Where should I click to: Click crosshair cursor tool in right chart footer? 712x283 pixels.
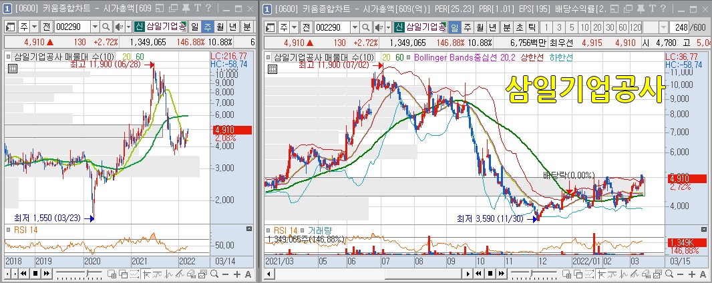click(600, 274)
